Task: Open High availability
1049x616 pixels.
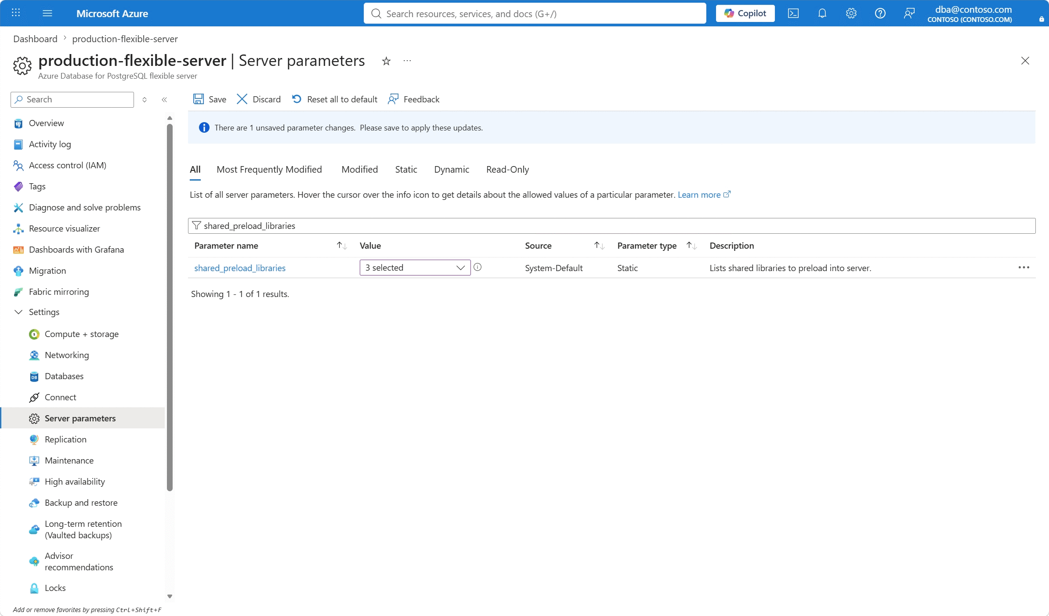Action: [75, 482]
